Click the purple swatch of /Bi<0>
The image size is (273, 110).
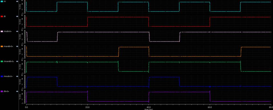tap(2, 91)
